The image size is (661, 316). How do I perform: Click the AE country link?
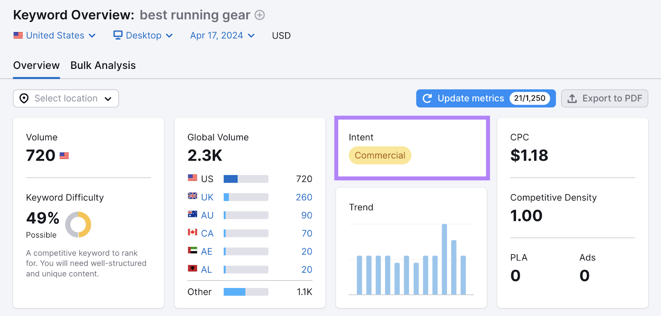[x=207, y=252]
